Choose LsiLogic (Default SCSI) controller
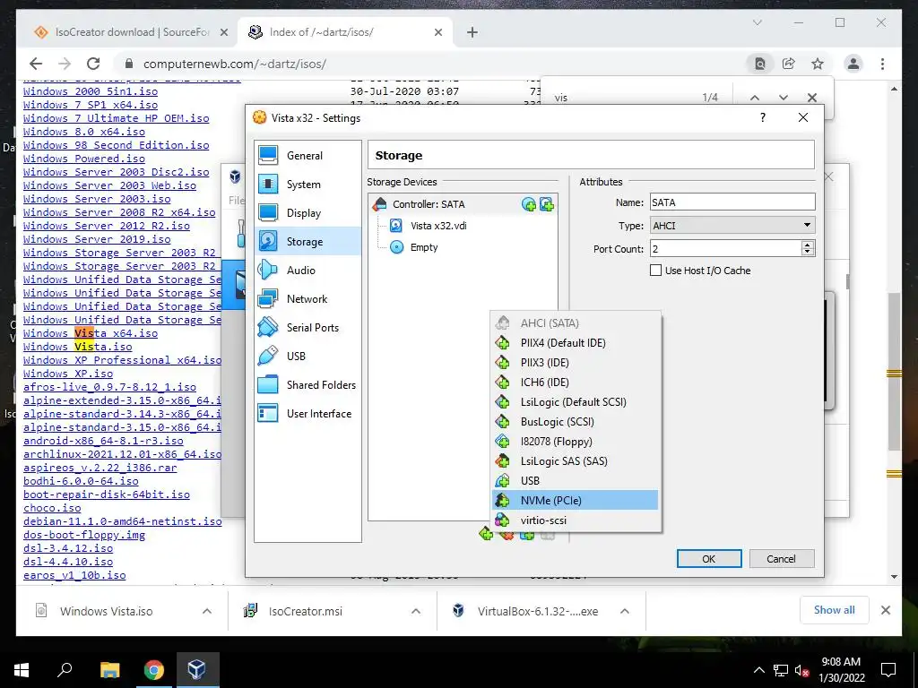 tap(575, 402)
